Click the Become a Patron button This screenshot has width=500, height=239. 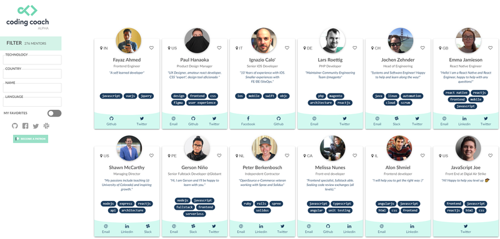[31, 139]
